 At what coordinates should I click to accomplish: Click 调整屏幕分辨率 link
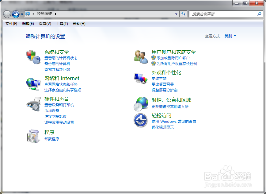tap(165, 90)
